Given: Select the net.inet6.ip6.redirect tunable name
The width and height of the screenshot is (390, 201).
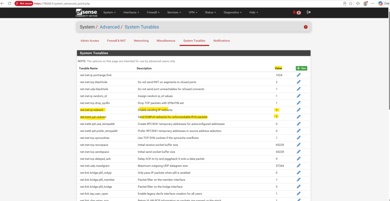Looking at the screenshot, I should (93, 116).
